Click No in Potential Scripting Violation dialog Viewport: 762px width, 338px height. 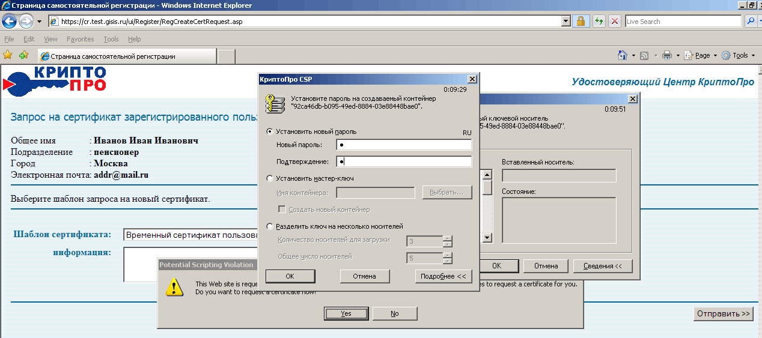pyautogui.click(x=395, y=313)
